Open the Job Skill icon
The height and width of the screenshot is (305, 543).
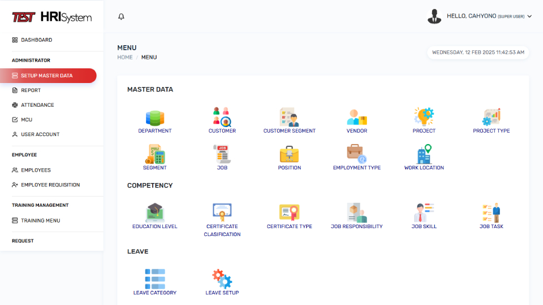pos(424,213)
